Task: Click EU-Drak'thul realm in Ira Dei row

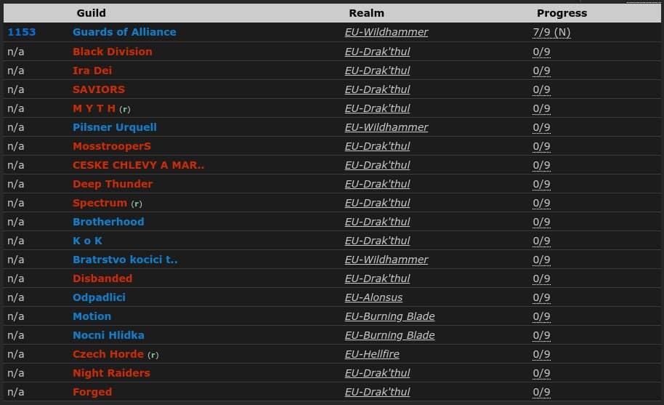Action: coord(377,71)
